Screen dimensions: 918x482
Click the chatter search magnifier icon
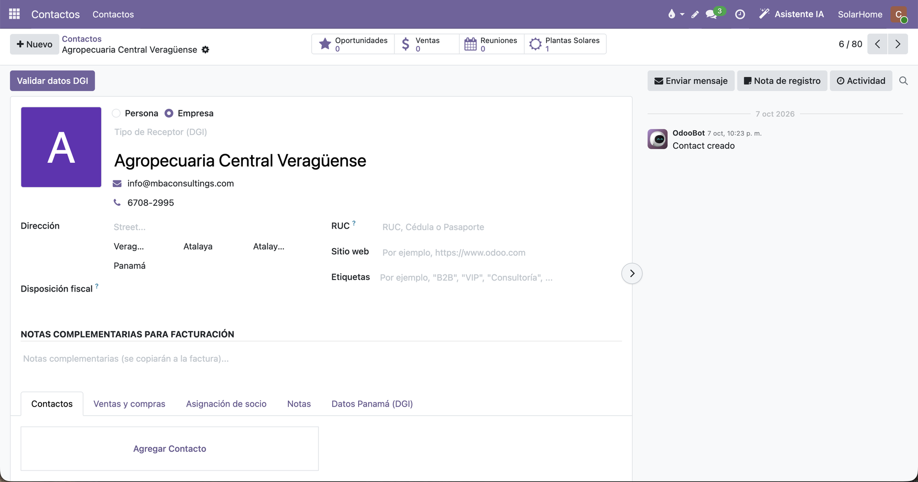point(903,81)
